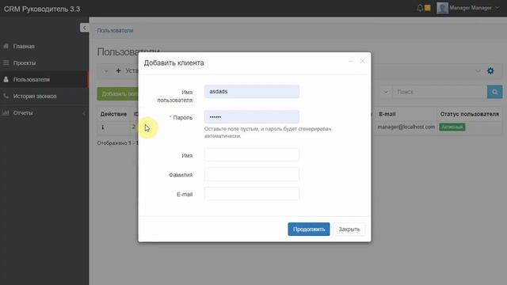Focus the E-mail input field in the dialog

(x=252, y=194)
